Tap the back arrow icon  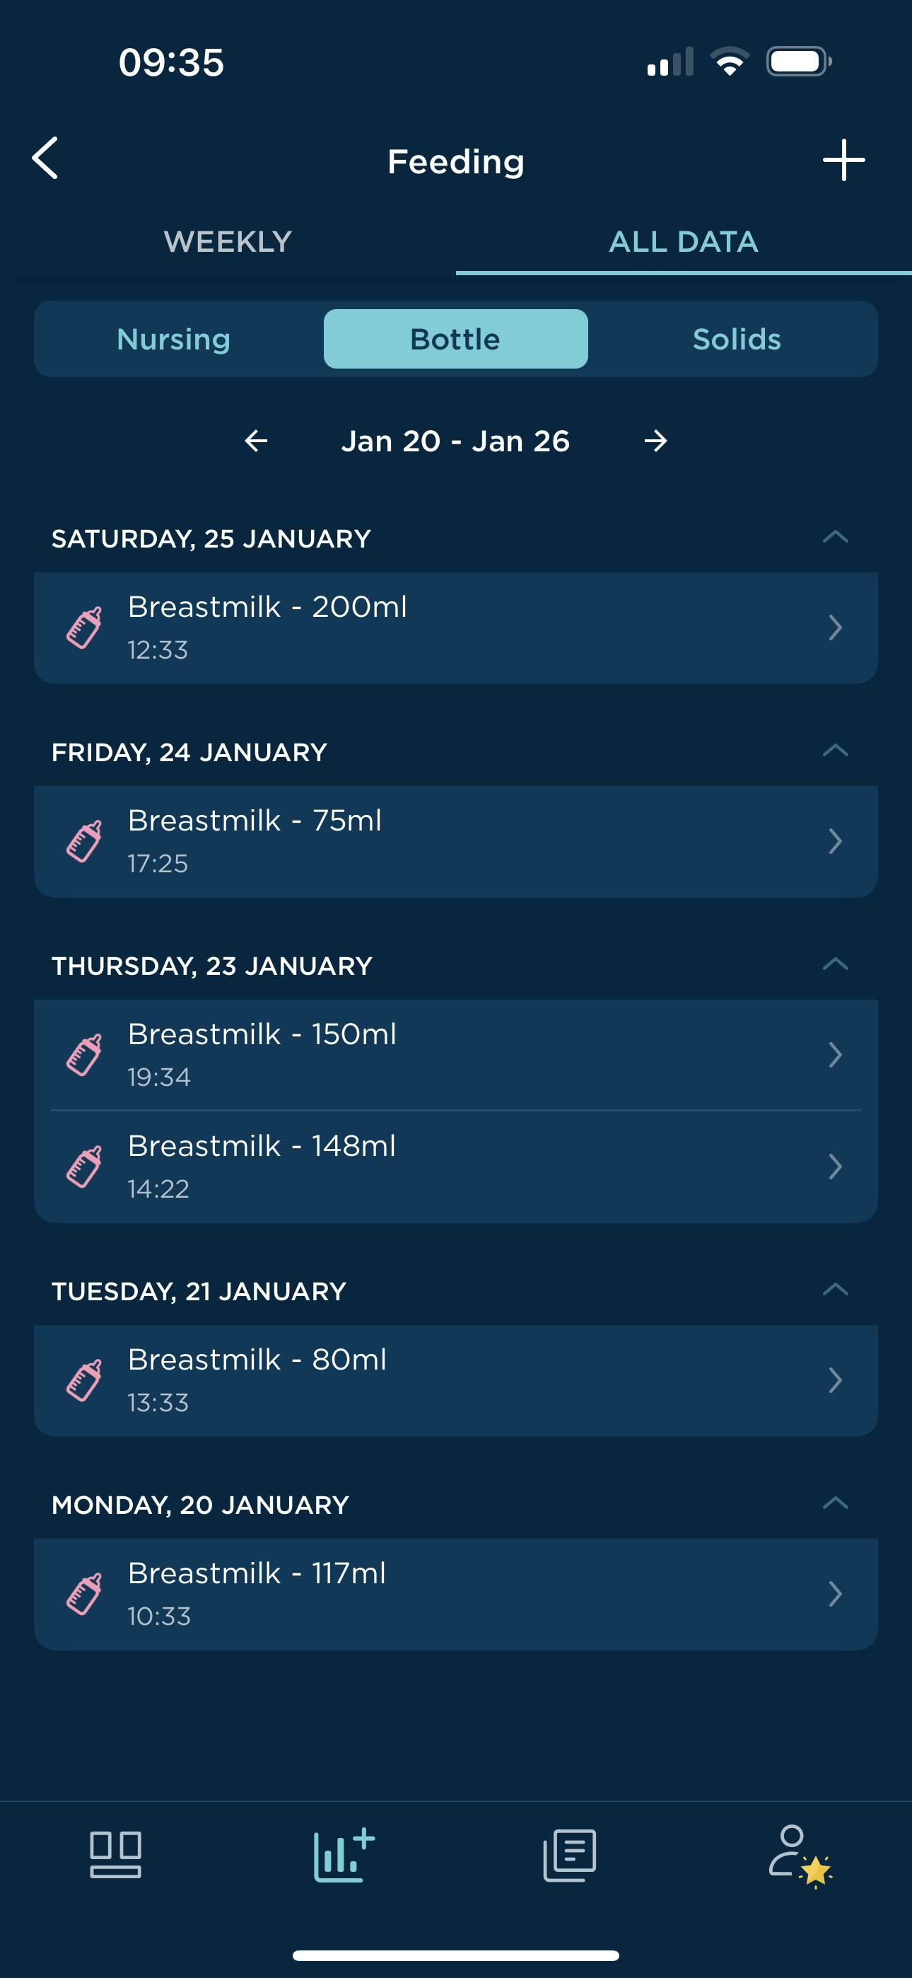[45, 158]
